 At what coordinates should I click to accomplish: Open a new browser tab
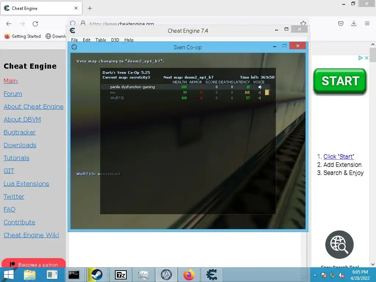[90, 8]
